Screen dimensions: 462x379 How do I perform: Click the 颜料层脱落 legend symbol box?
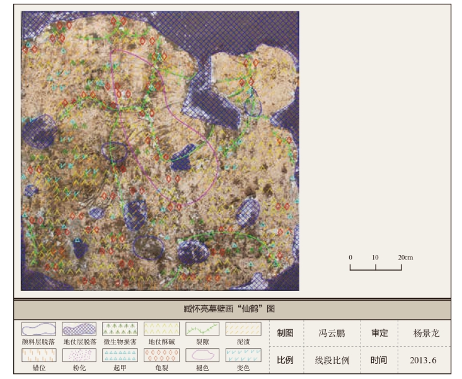tap(38, 329)
